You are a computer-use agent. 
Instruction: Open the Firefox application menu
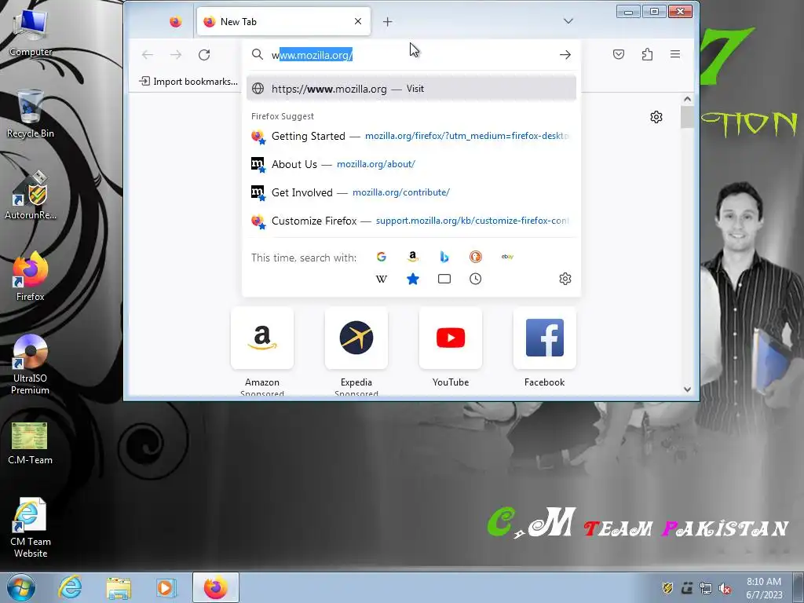[x=675, y=54]
